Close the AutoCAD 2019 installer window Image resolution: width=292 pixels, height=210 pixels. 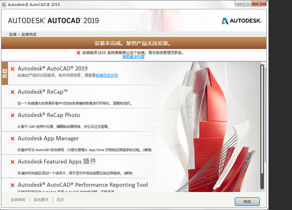coord(259,3)
